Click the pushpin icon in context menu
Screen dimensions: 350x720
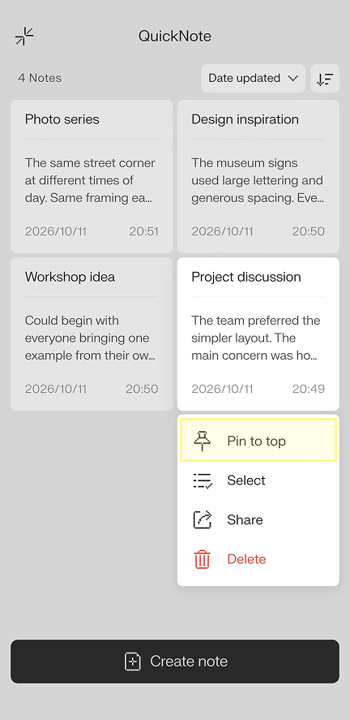tap(202, 442)
